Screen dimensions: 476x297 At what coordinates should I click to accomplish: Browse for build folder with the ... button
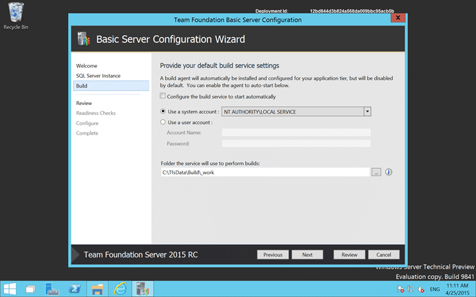click(376, 172)
